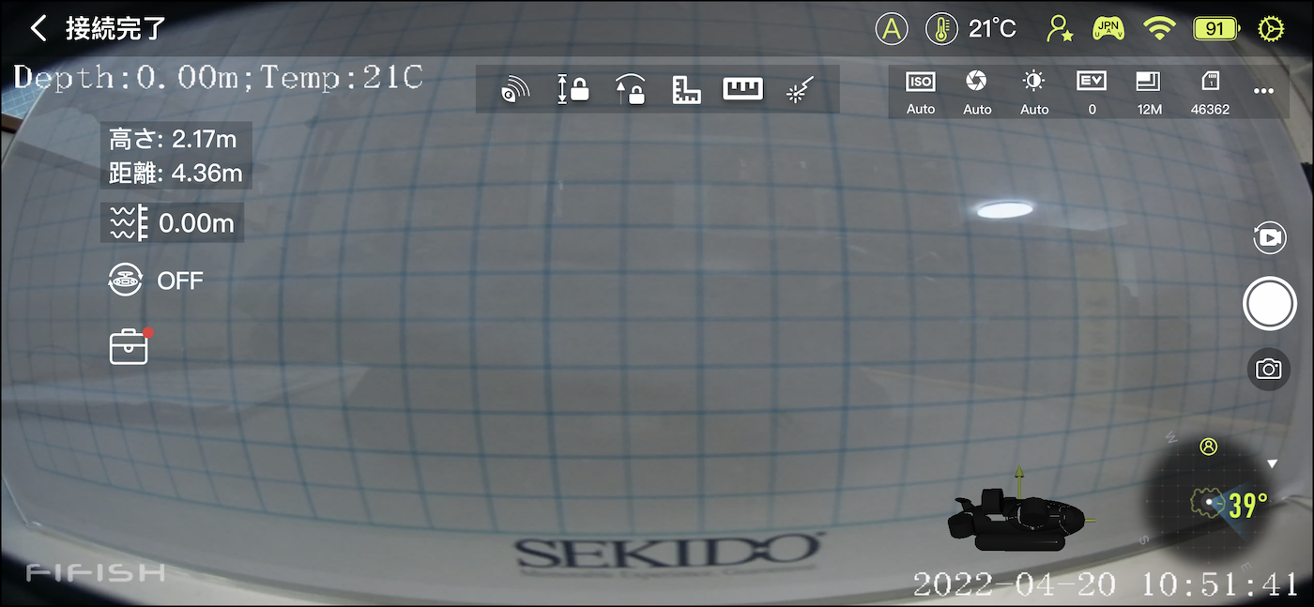
Task: Change the 12M photo resolution
Action: [1149, 92]
